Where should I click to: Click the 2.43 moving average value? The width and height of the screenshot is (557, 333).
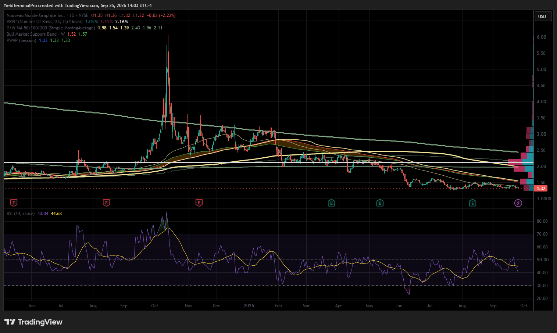pyautogui.click(x=136, y=28)
